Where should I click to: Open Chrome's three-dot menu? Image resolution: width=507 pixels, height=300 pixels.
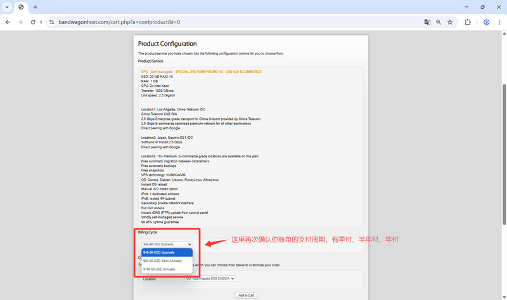tap(499, 22)
